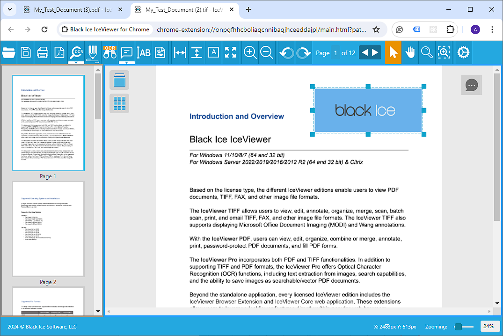This screenshot has height=336, width=503.
Task: Go to next page arrow
Action: pos(375,52)
